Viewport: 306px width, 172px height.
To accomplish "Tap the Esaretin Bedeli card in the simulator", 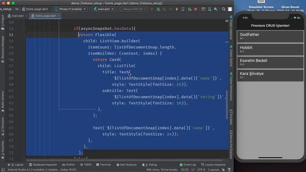I will click(x=270, y=63).
